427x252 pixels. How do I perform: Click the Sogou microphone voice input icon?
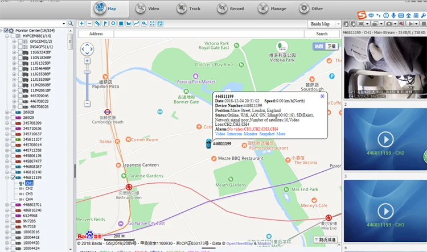(x=393, y=15)
